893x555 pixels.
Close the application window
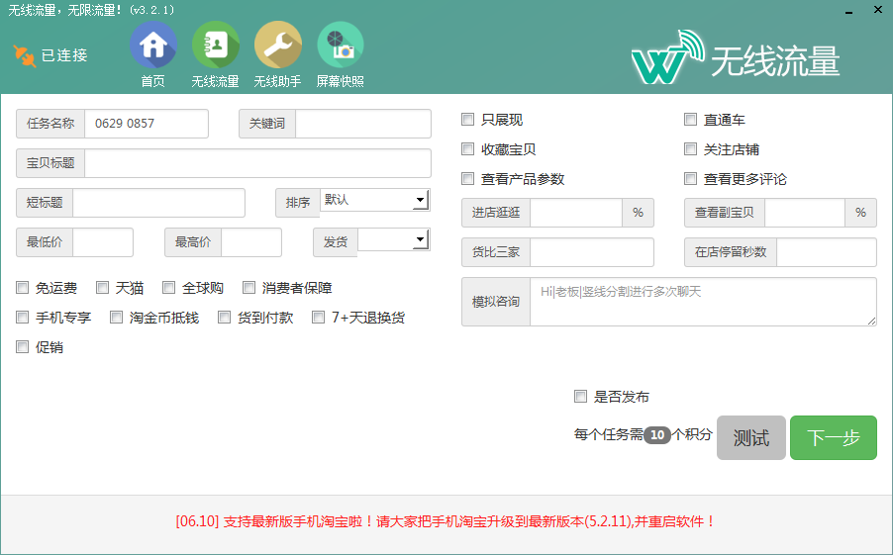point(877,10)
